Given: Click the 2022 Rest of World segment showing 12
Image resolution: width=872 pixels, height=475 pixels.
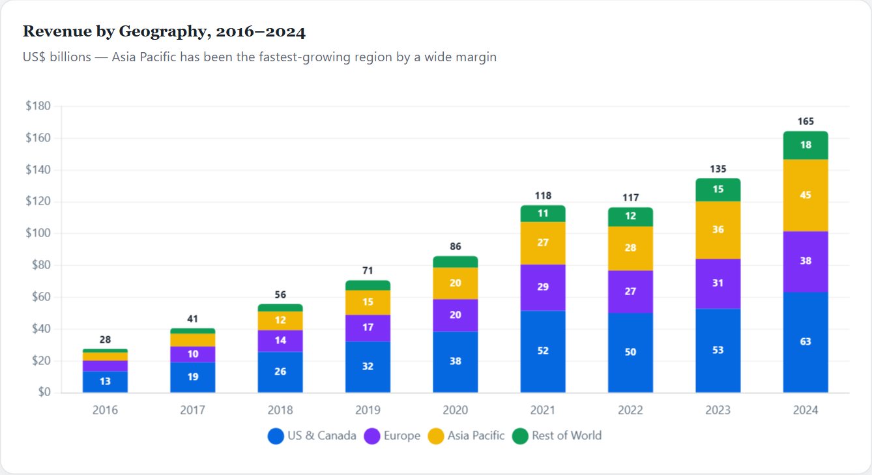Looking at the screenshot, I should 630,216.
